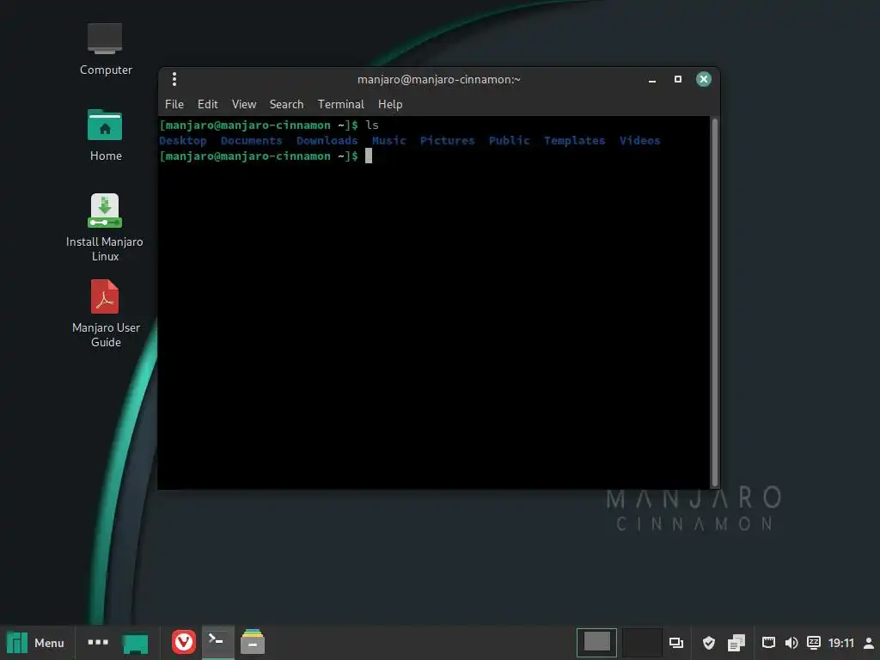Launch the Vivaldi browser from panel
880x660 pixels.
184,642
